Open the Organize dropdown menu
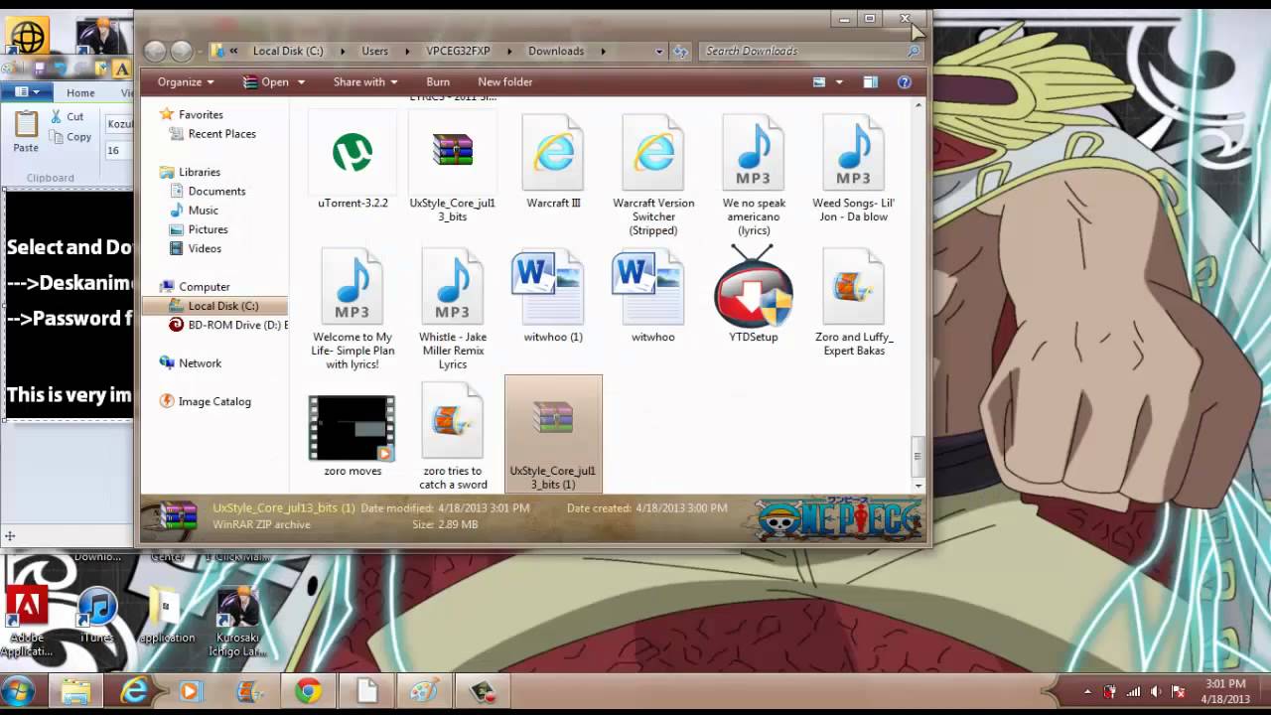Screen dimensions: 1271x715 click(184, 82)
